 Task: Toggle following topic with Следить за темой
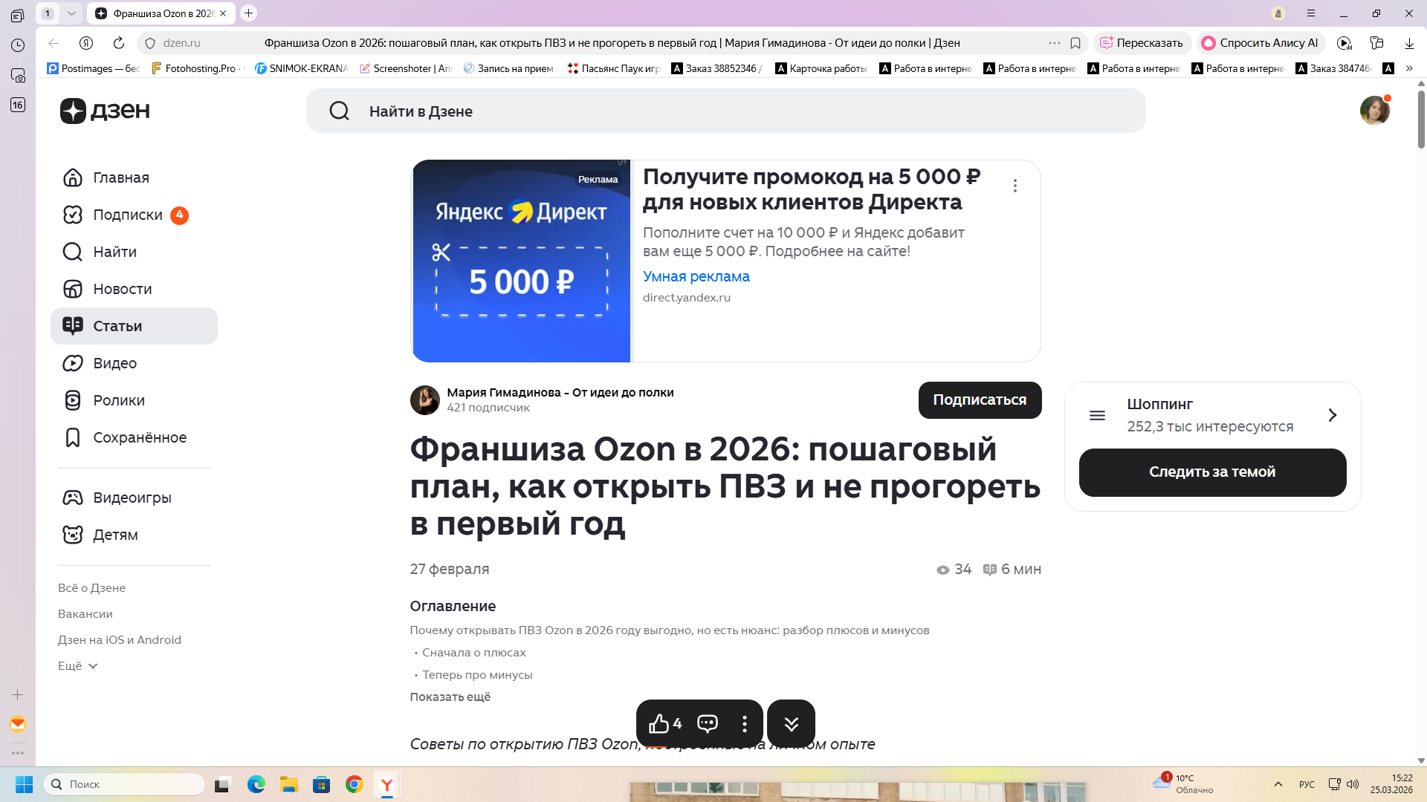[1212, 472]
